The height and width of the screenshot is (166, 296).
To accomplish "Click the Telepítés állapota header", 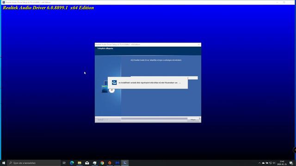I will pos(105,48).
